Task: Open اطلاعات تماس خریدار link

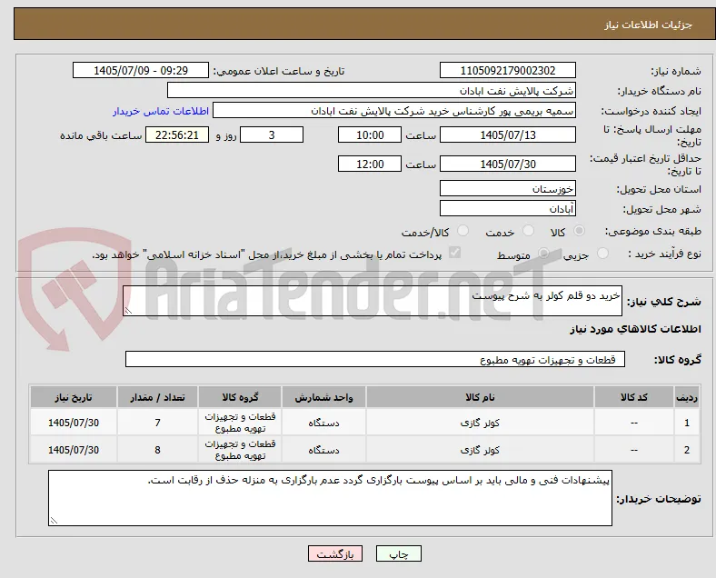Action: pos(161,112)
